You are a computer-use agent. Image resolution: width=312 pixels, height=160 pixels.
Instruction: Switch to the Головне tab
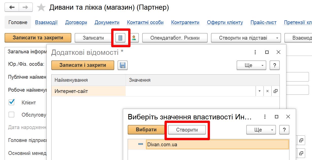coord(18,22)
